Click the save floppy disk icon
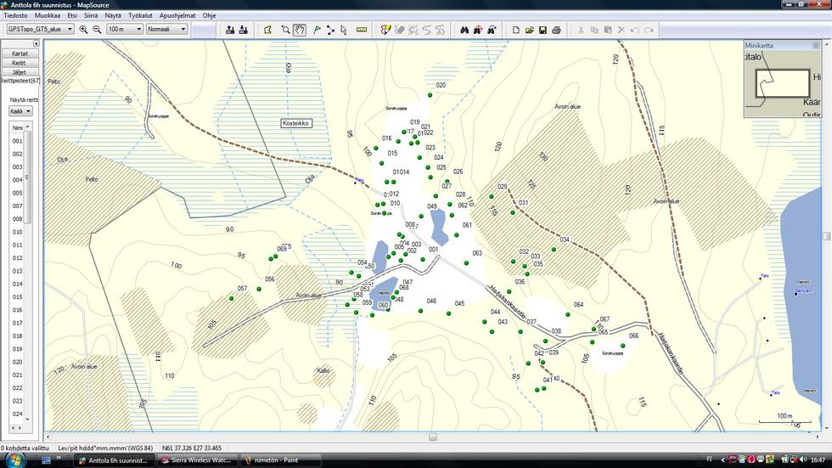This screenshot has height=468, width=832. coord(542,30)
